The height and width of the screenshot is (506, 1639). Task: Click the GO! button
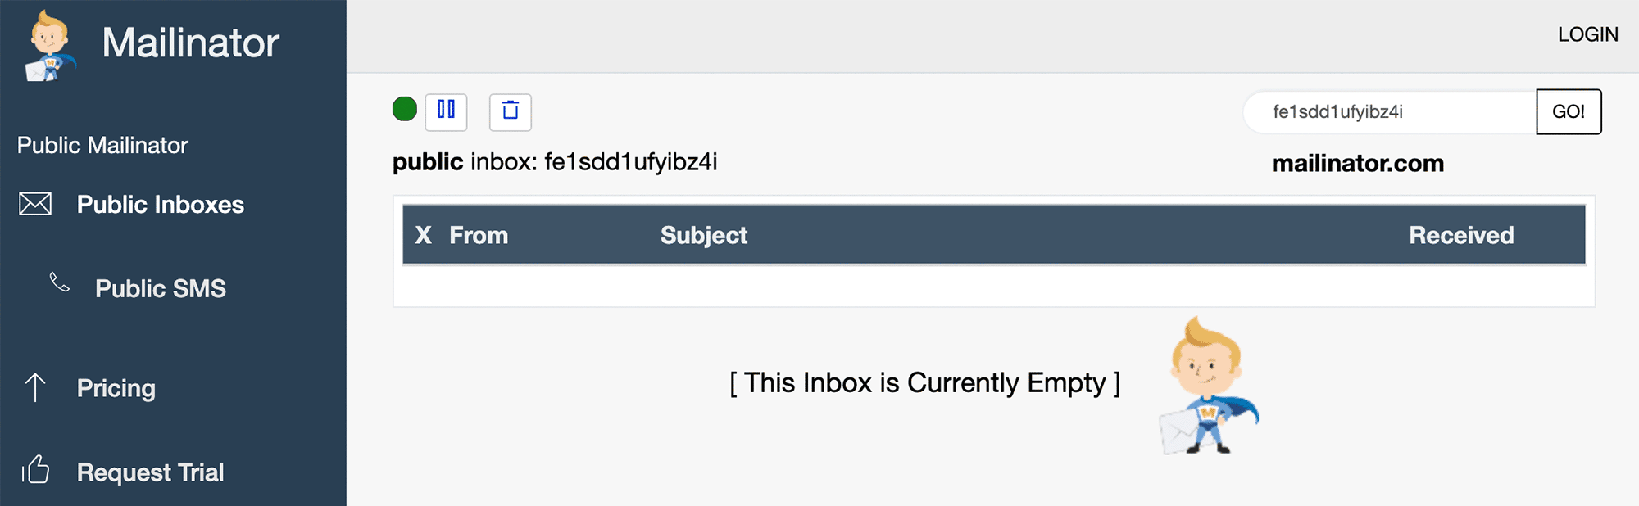tap(1568, 111)
